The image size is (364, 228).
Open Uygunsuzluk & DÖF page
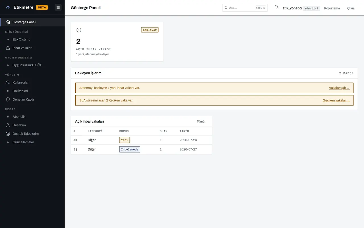pos(32,65)
